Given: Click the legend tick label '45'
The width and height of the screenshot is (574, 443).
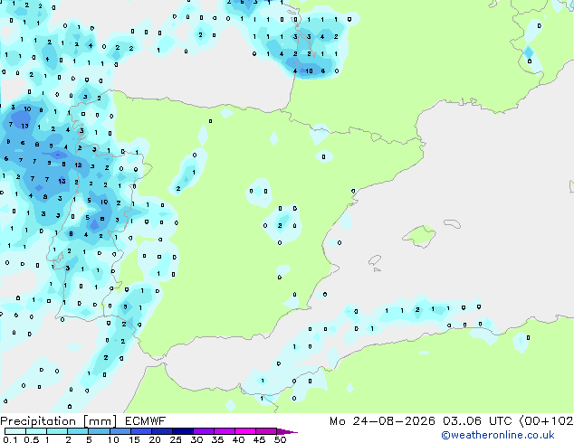Looking at the screenshot, I should click(259, 439).
